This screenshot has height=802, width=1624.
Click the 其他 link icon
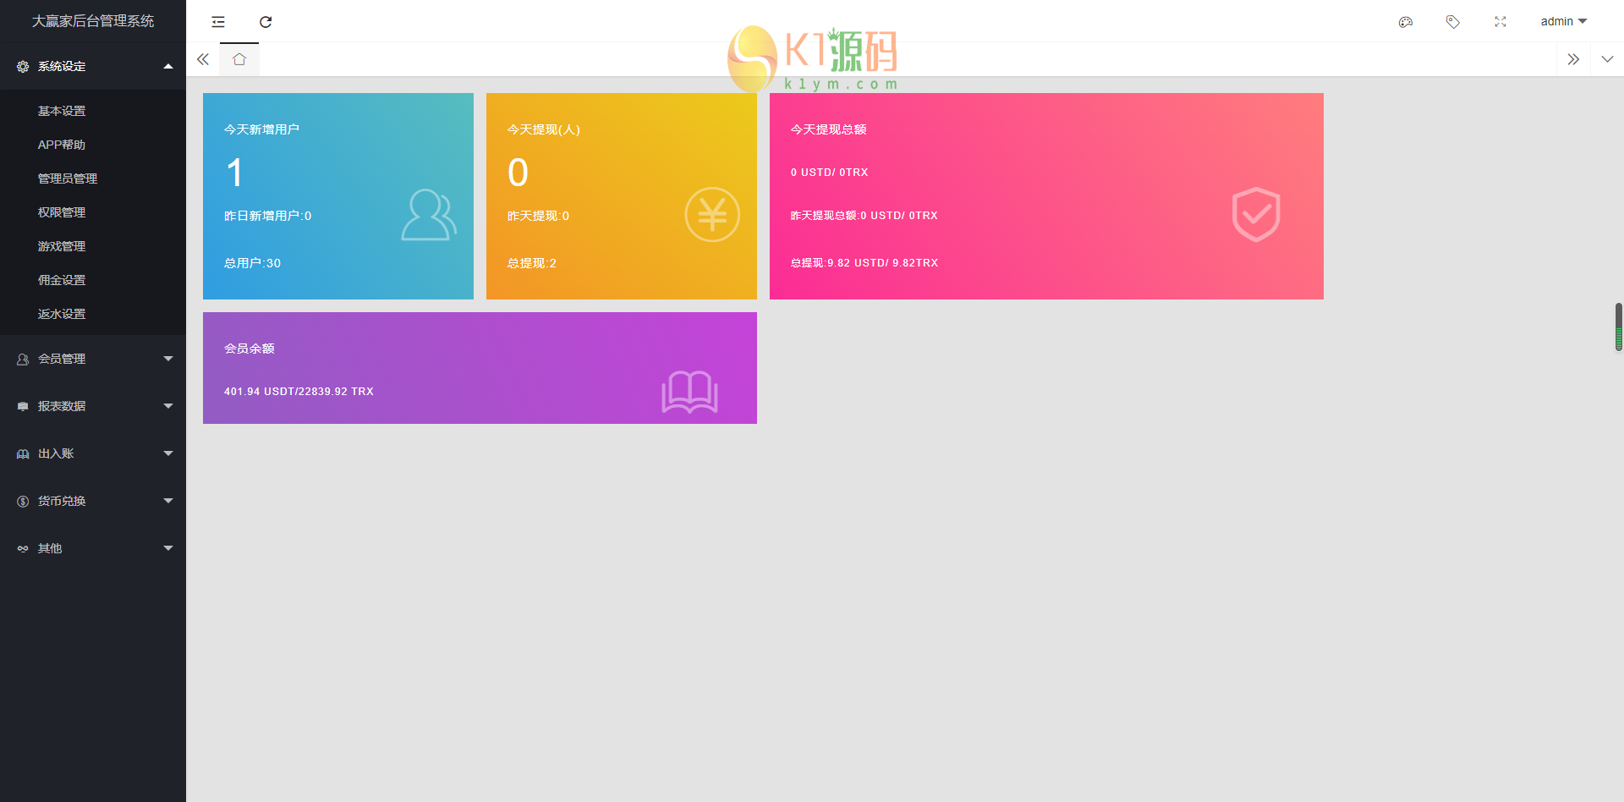click(x=23, y=548)
